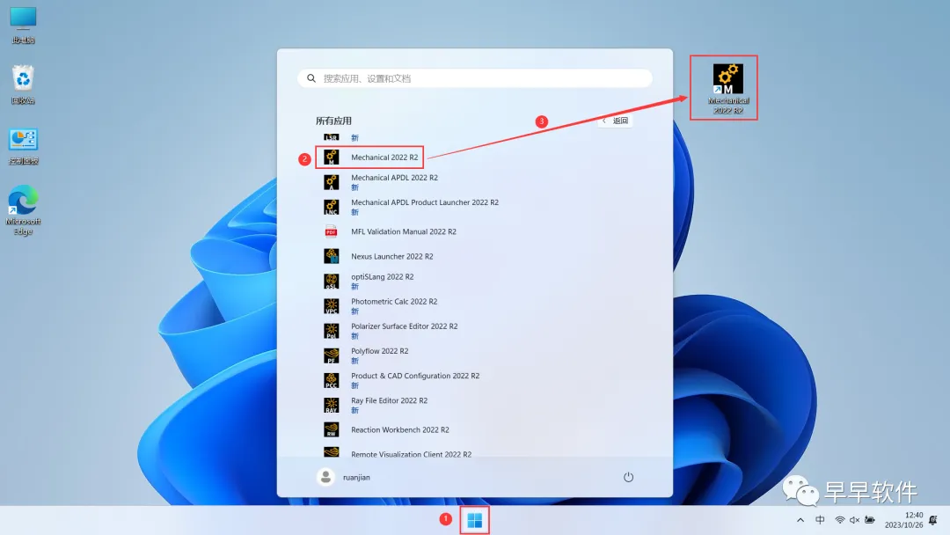
Task: Click the battery tray icon
Action: coord(870,520)
